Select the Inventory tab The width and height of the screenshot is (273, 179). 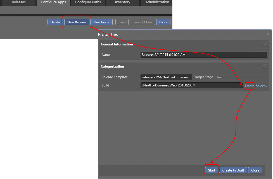(122, 2)
